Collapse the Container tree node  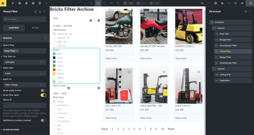coord(207,22)
